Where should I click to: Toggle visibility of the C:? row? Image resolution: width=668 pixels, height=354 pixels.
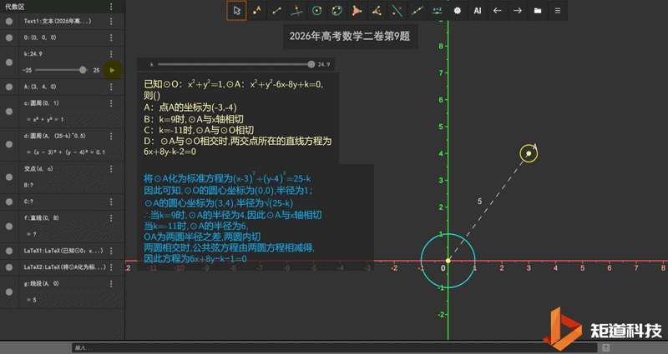(x=9, y=202)
